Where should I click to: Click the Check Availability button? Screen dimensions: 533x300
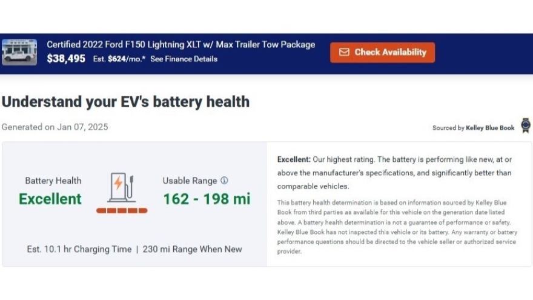[382, 52]
